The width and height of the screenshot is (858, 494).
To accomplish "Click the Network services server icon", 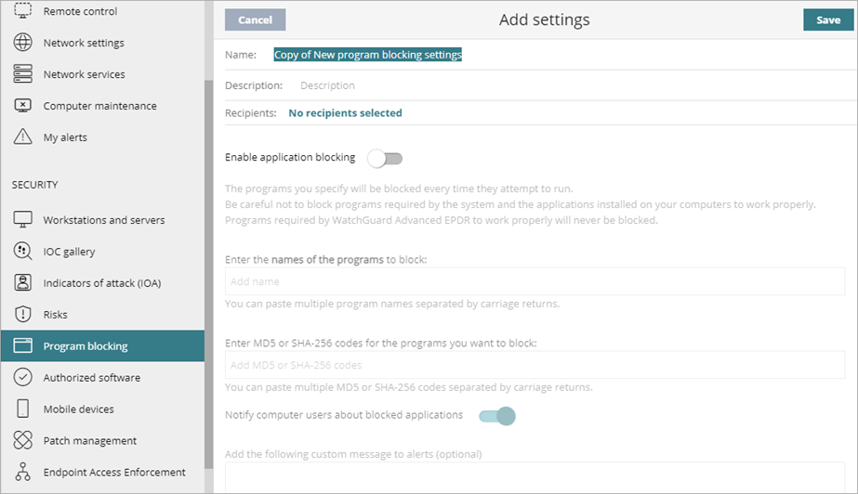I will tap(22, 73).
